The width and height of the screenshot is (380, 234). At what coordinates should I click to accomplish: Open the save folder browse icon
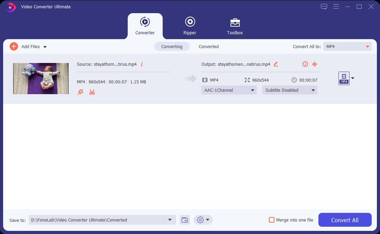tap(185, 220)
